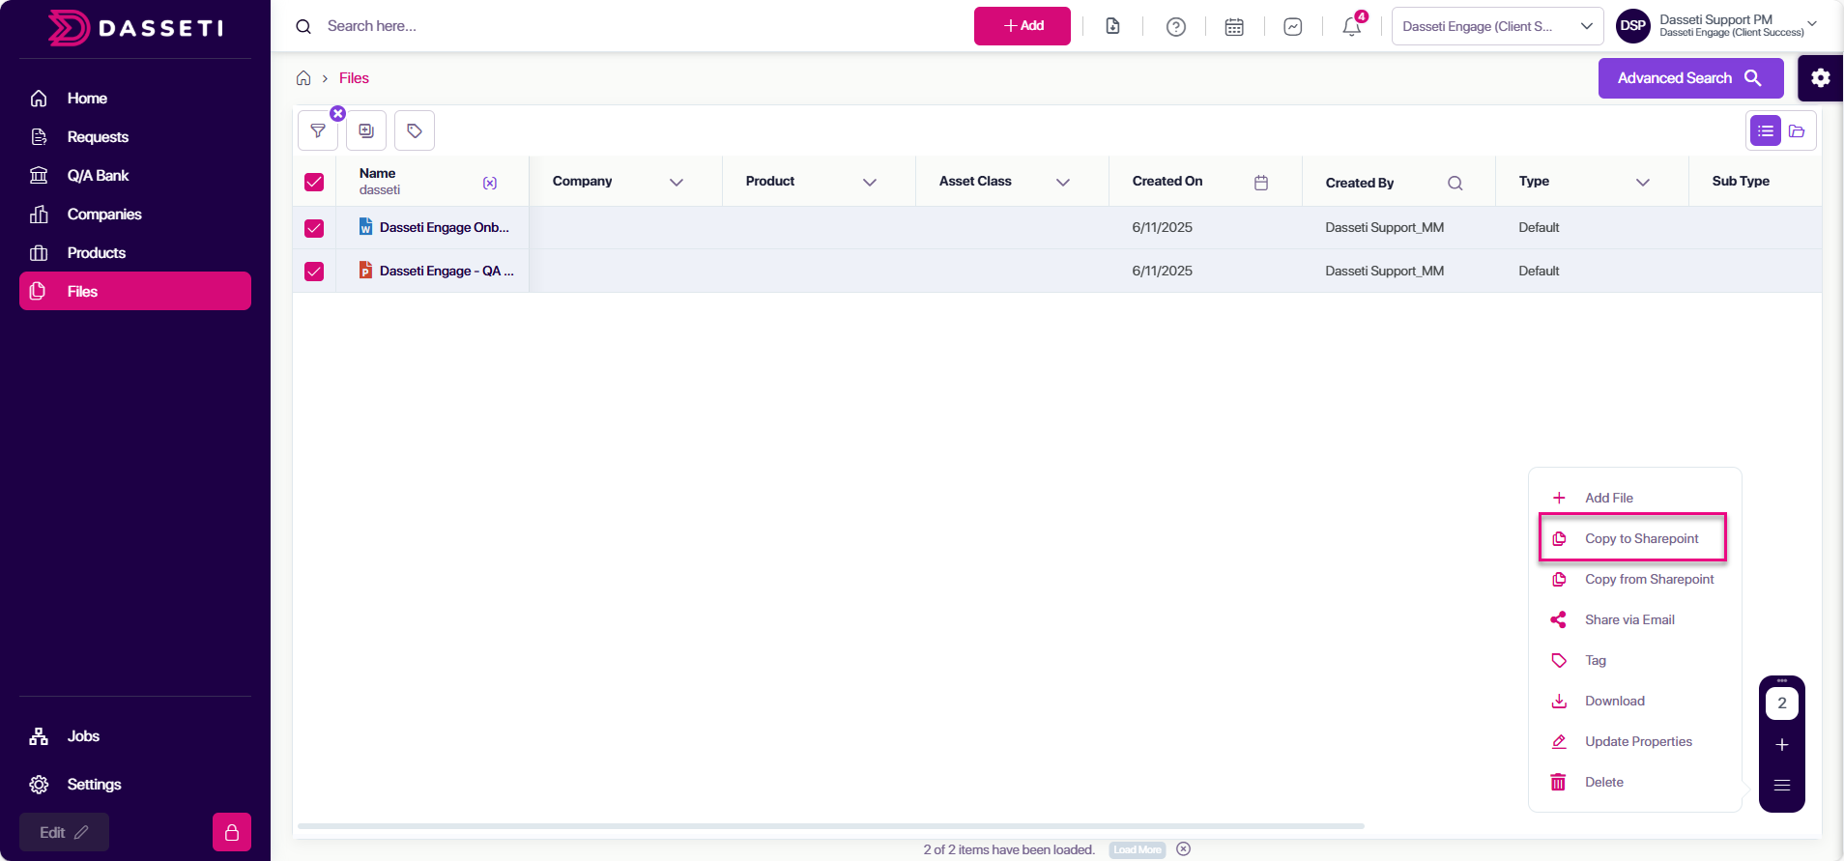Open the column chooser toolbar icon

click(x=366, y=130)
